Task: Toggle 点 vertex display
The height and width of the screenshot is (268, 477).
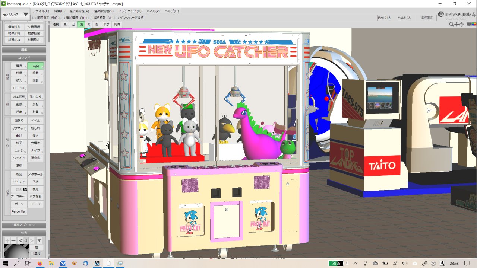Action: (65, 24)
